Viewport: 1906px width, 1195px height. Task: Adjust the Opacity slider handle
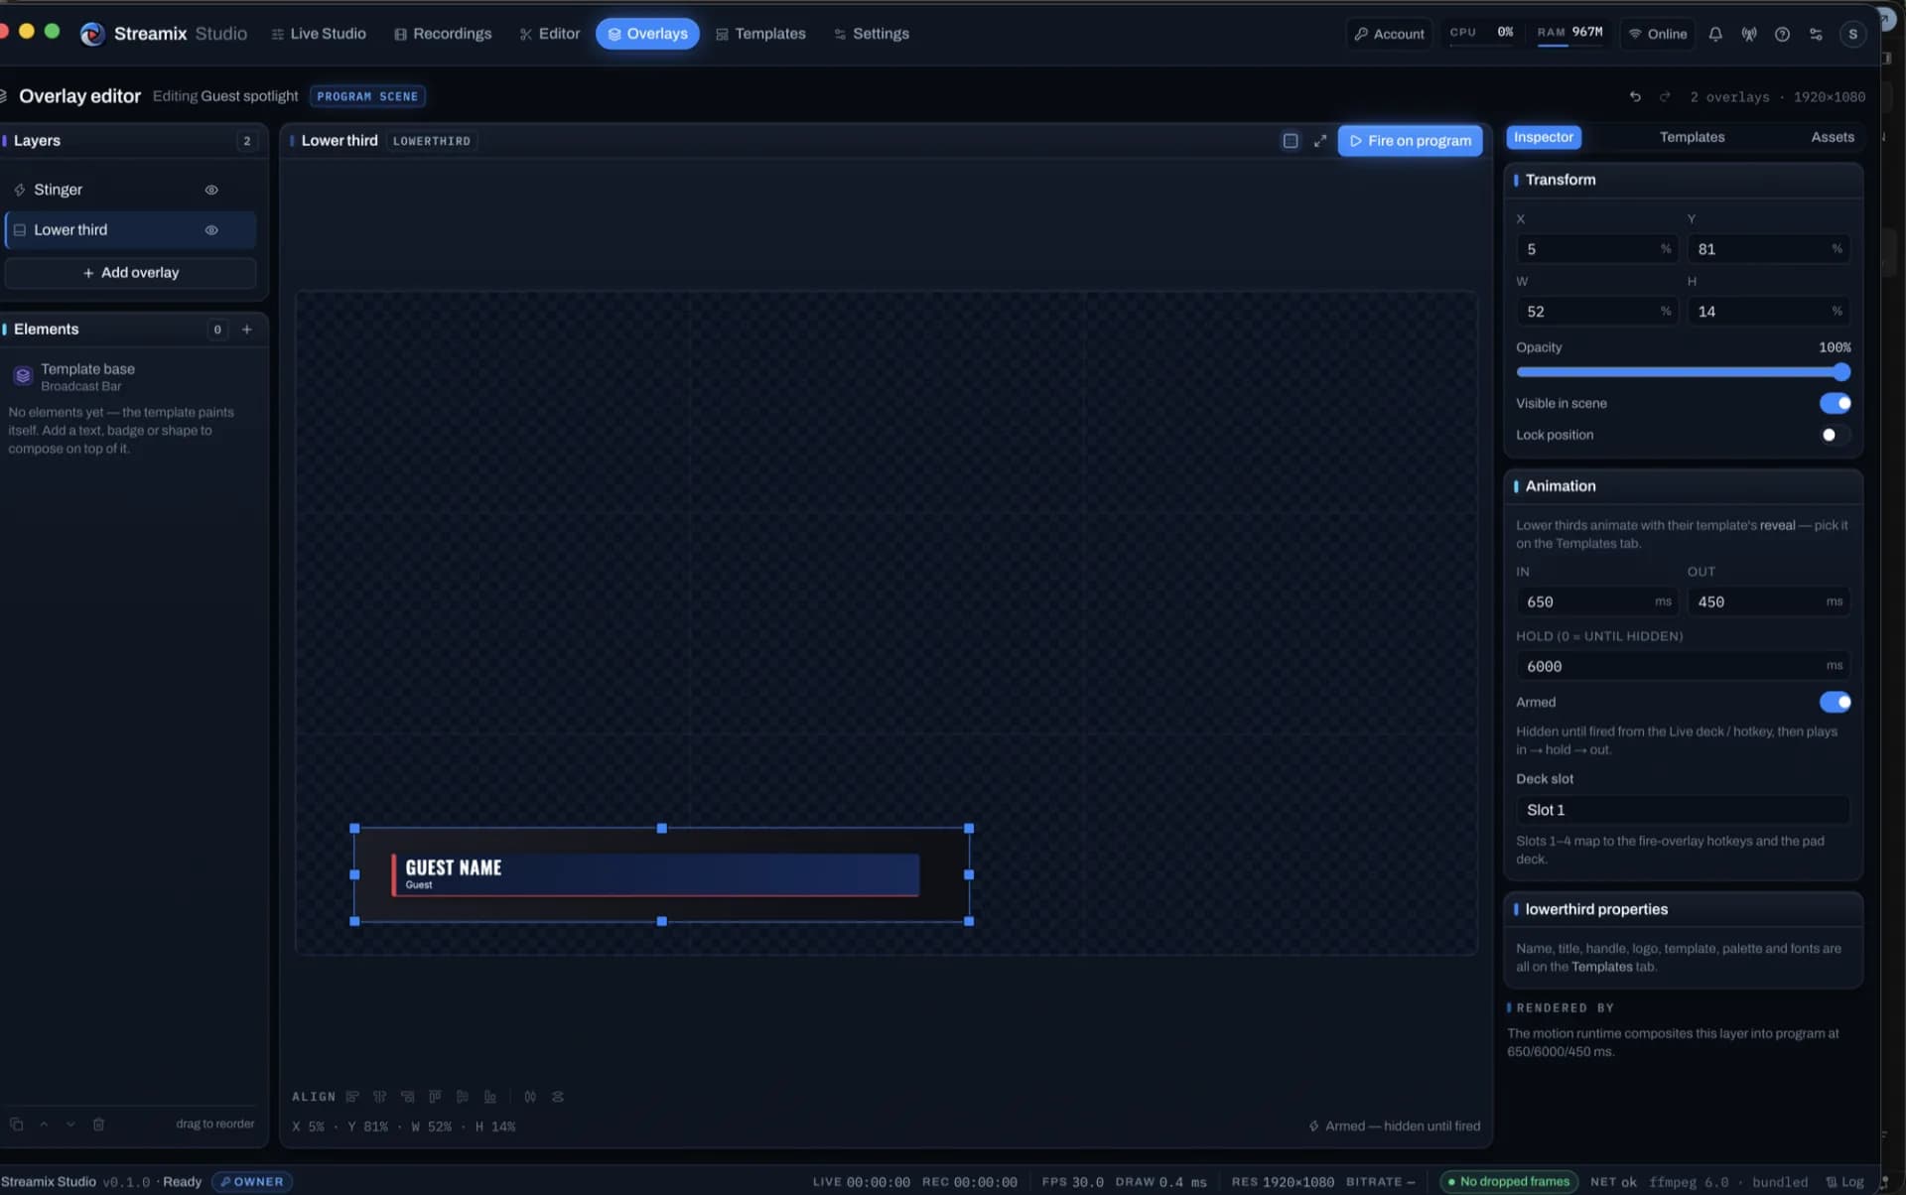pyautogui.click(x=1841, y=372)
